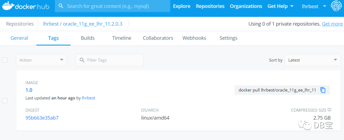Open image tag 1.0 link
344x140 pixels.
tap(29, 90)
